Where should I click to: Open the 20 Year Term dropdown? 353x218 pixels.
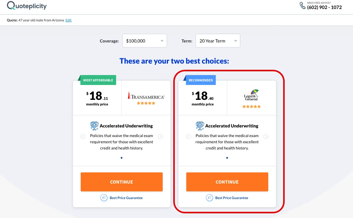[218, 41]
